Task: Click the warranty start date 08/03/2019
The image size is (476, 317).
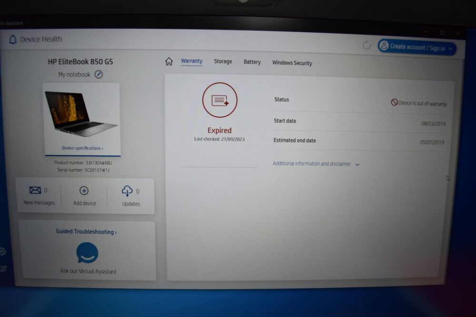Action: [433, 124]
